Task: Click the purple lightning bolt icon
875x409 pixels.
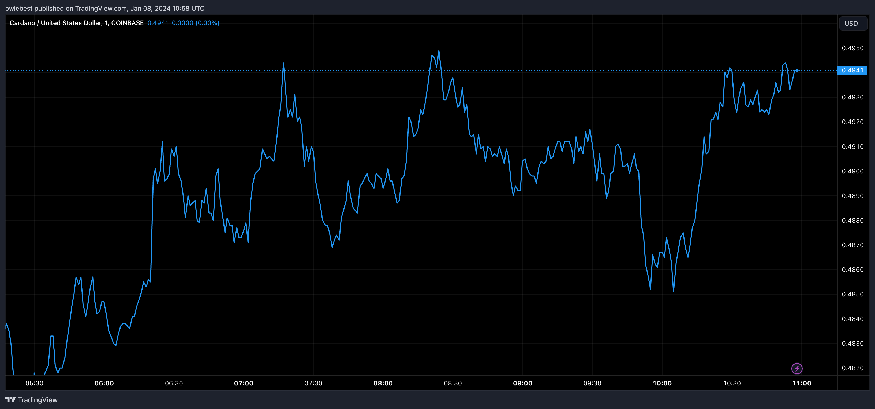Action: click(x=797, y=368)
